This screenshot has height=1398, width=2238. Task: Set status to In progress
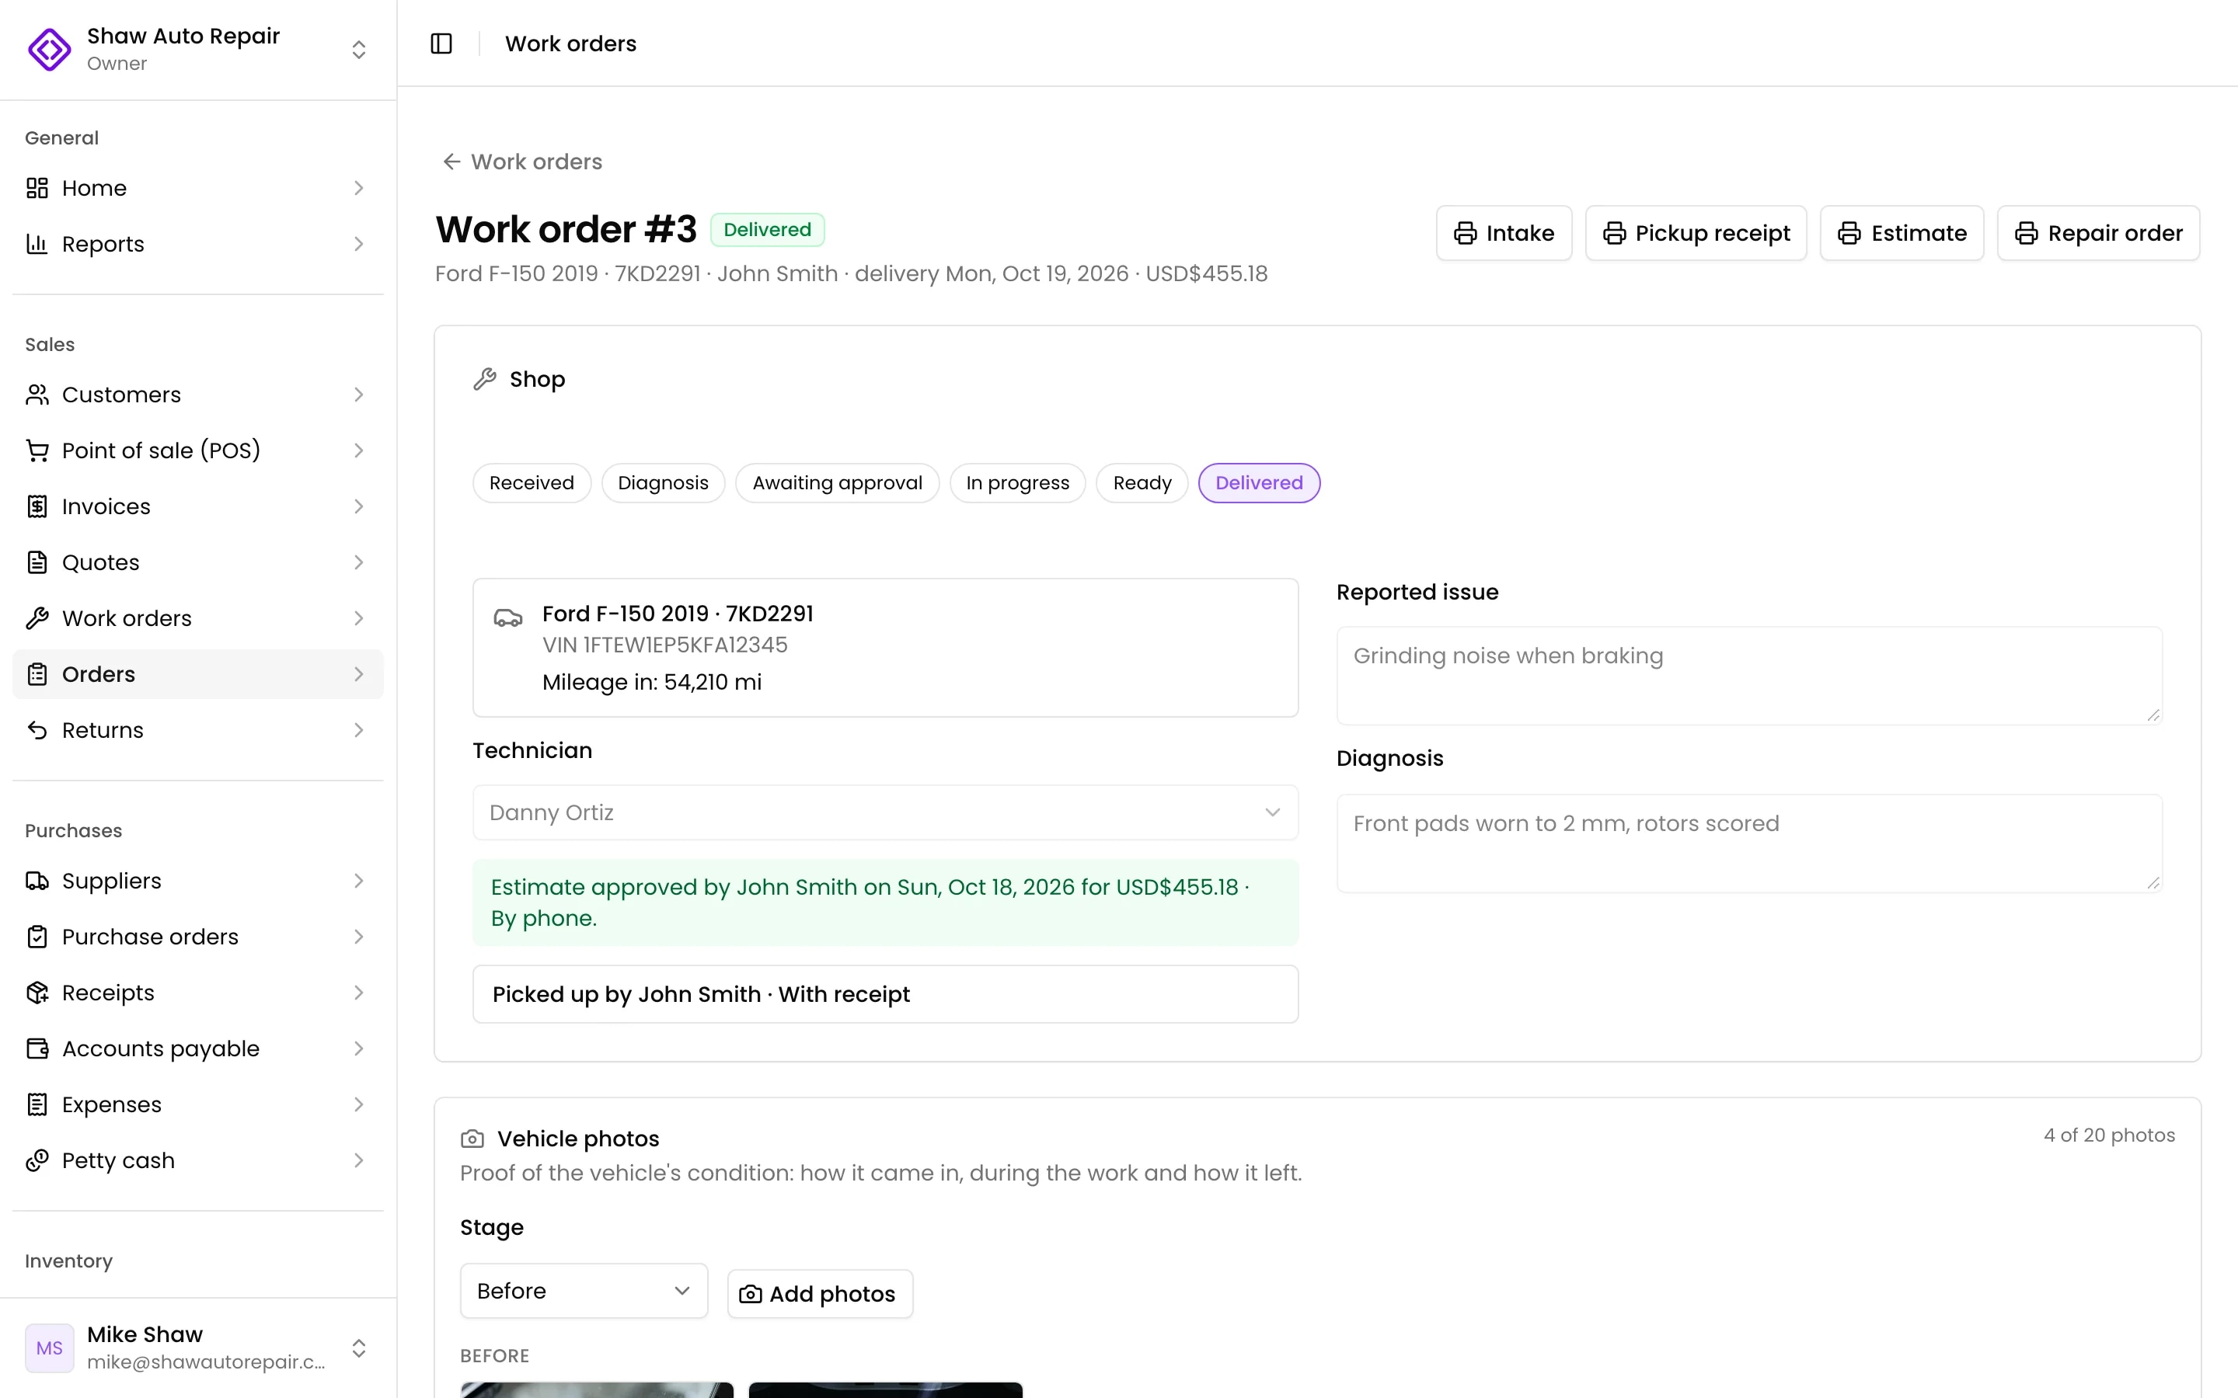coord(1017,482)
